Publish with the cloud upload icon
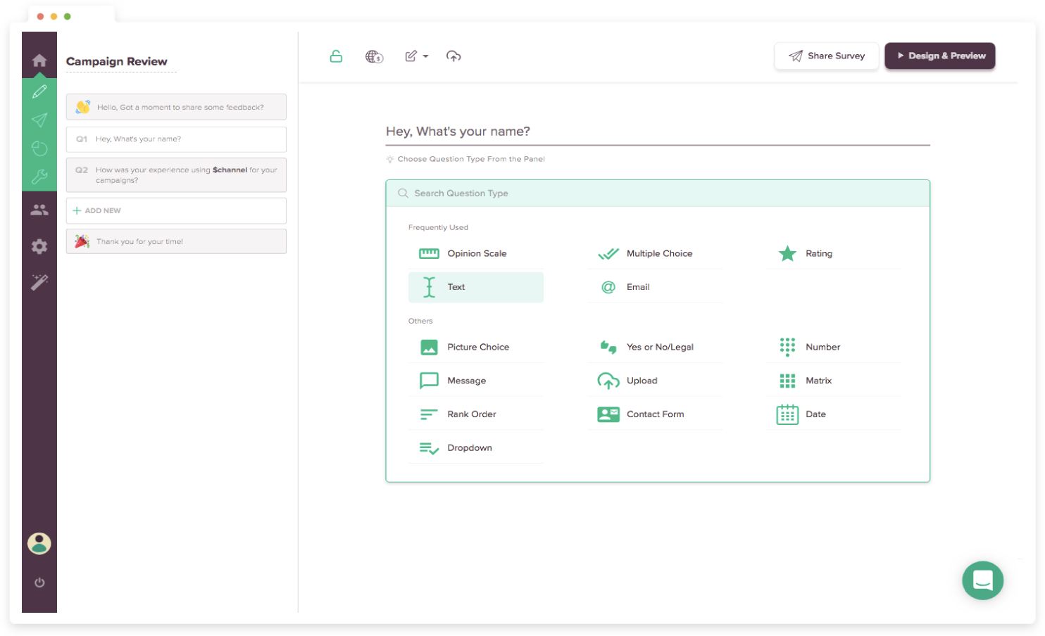 [x=453, y=56]
